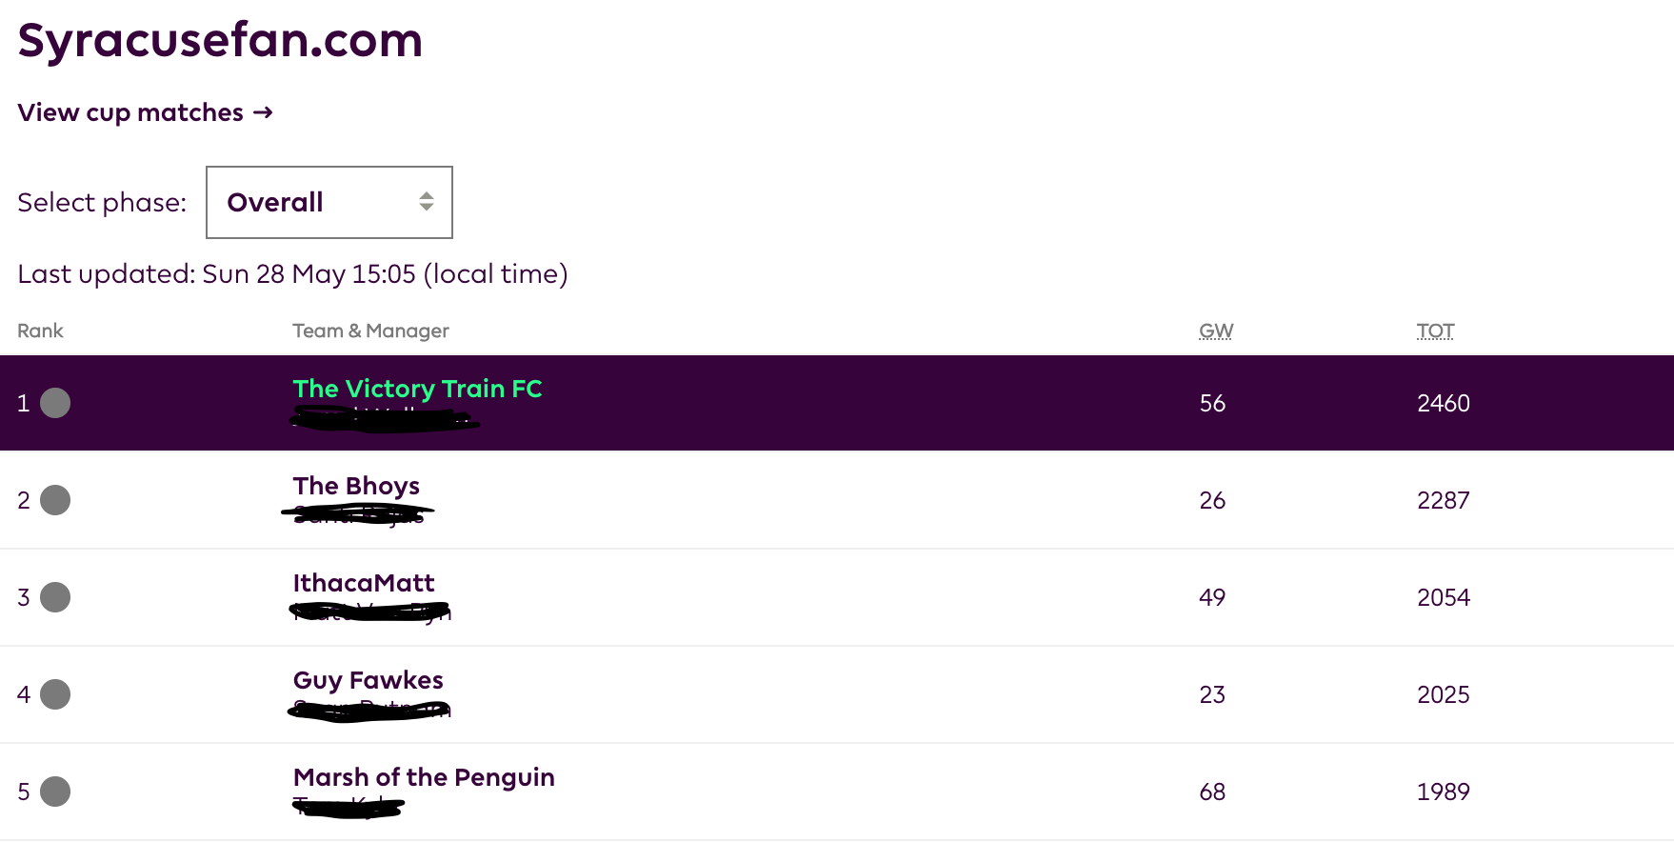Click the up/down arrows inside the phase selector

point(427,202)
